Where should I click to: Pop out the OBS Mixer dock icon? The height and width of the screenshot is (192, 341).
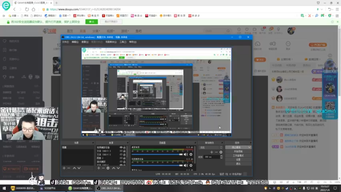(x=196, y=143)
